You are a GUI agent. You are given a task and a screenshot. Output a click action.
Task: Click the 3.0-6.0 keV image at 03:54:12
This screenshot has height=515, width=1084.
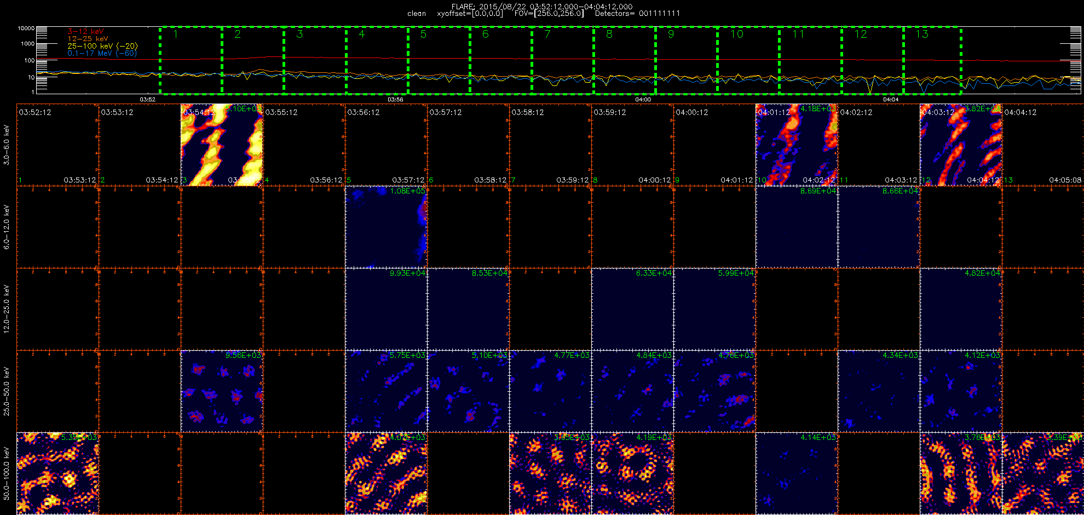(x=222, y=145)
